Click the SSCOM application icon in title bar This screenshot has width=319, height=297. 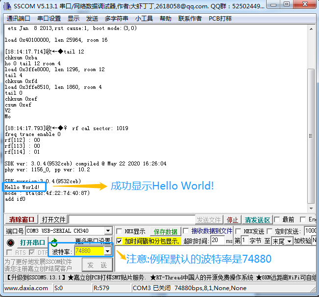7,6
